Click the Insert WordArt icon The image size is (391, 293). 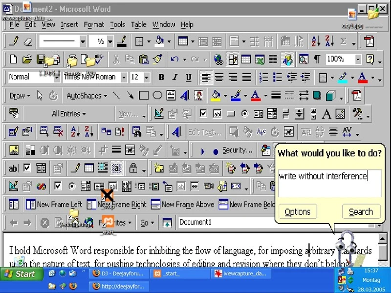[x=183, y=96]
